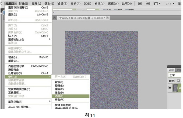
Task: Open the 影像(I) menu
Action: click(23, 4)
